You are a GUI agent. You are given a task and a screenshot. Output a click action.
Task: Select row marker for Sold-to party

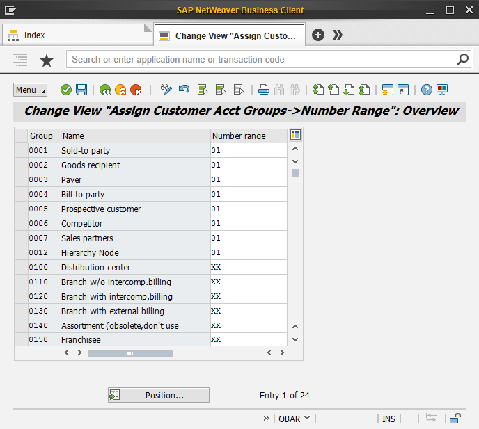click(22, 150)
